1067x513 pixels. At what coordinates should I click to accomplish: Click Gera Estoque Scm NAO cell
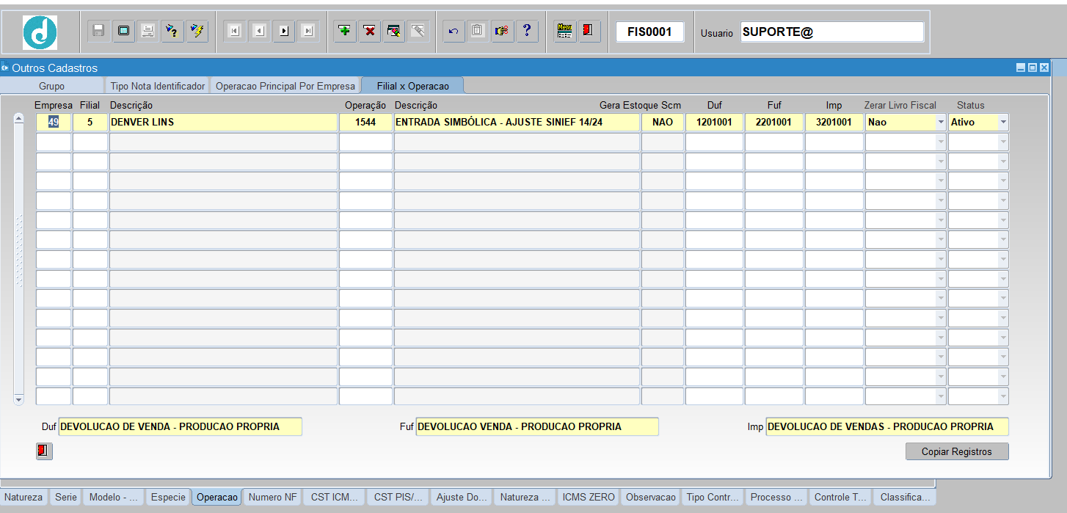663,123
